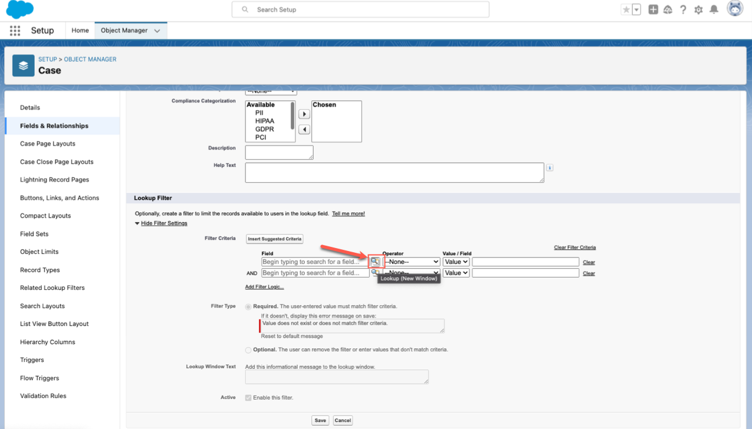Click the App Launcher grid icon
Viewport: 752px width, 429px height.
click(15, 31)
